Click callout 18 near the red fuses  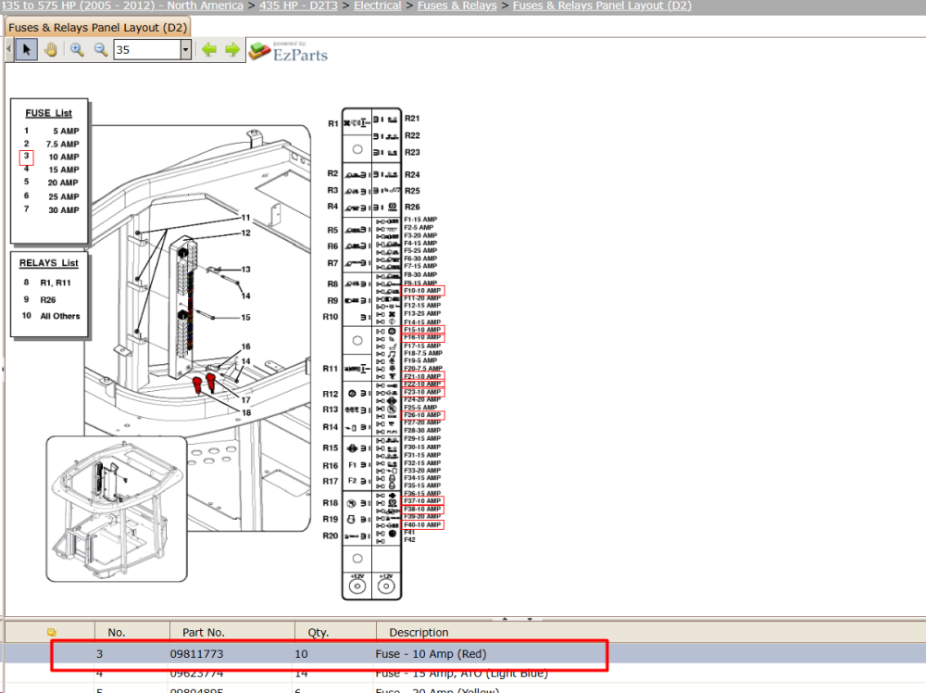coord(245,412)
